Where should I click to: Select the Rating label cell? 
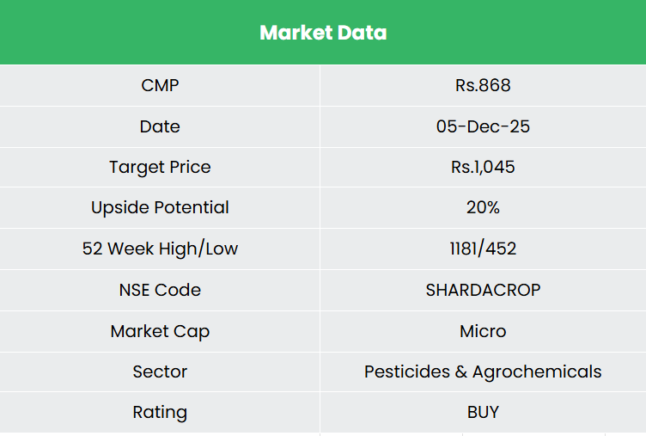click(x=160, y=412)
